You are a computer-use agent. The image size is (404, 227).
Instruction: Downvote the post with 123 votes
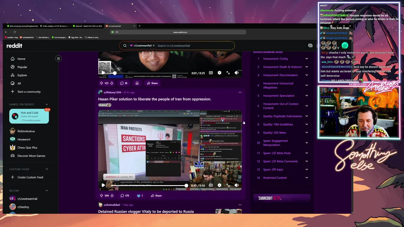[112, 83]
